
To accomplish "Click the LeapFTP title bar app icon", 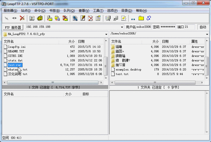I will [4, 4].
